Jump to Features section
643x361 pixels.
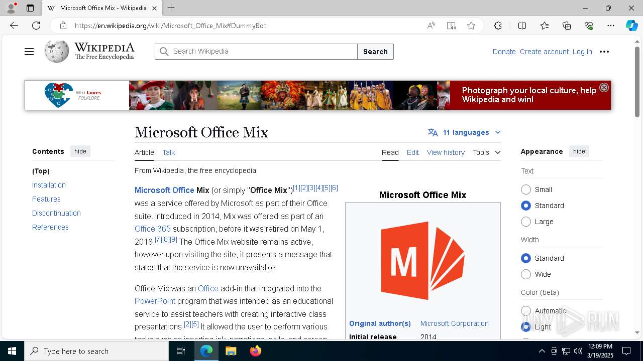coord(46,199)
